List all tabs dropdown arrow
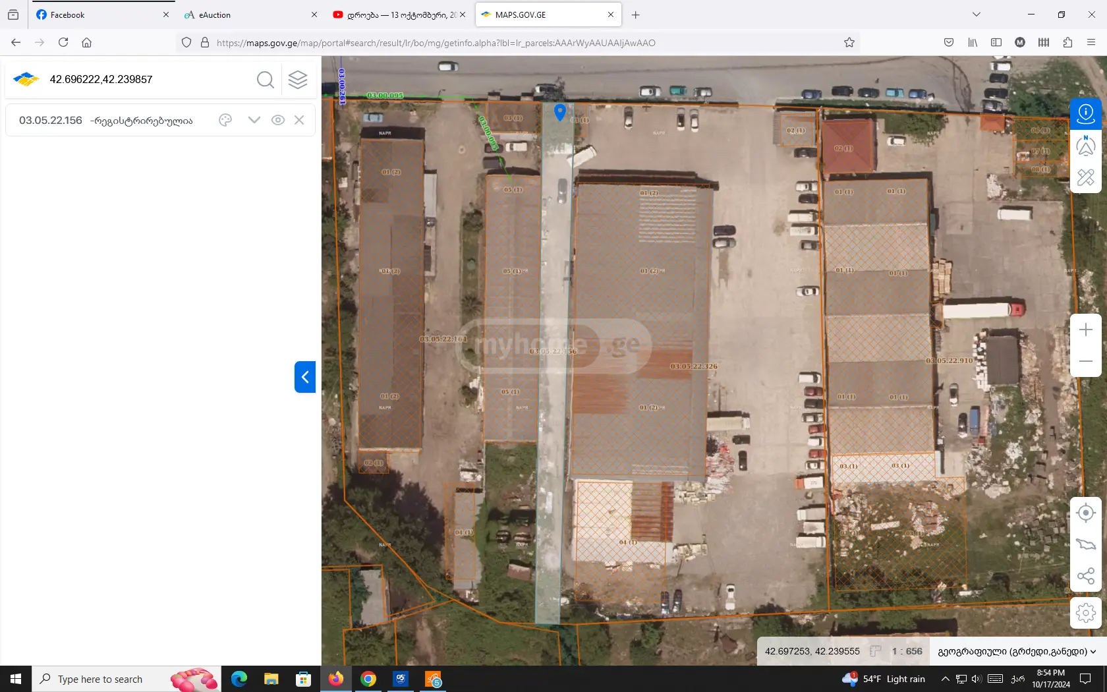This screenshot has width=1107, height=692. (977, 14)
